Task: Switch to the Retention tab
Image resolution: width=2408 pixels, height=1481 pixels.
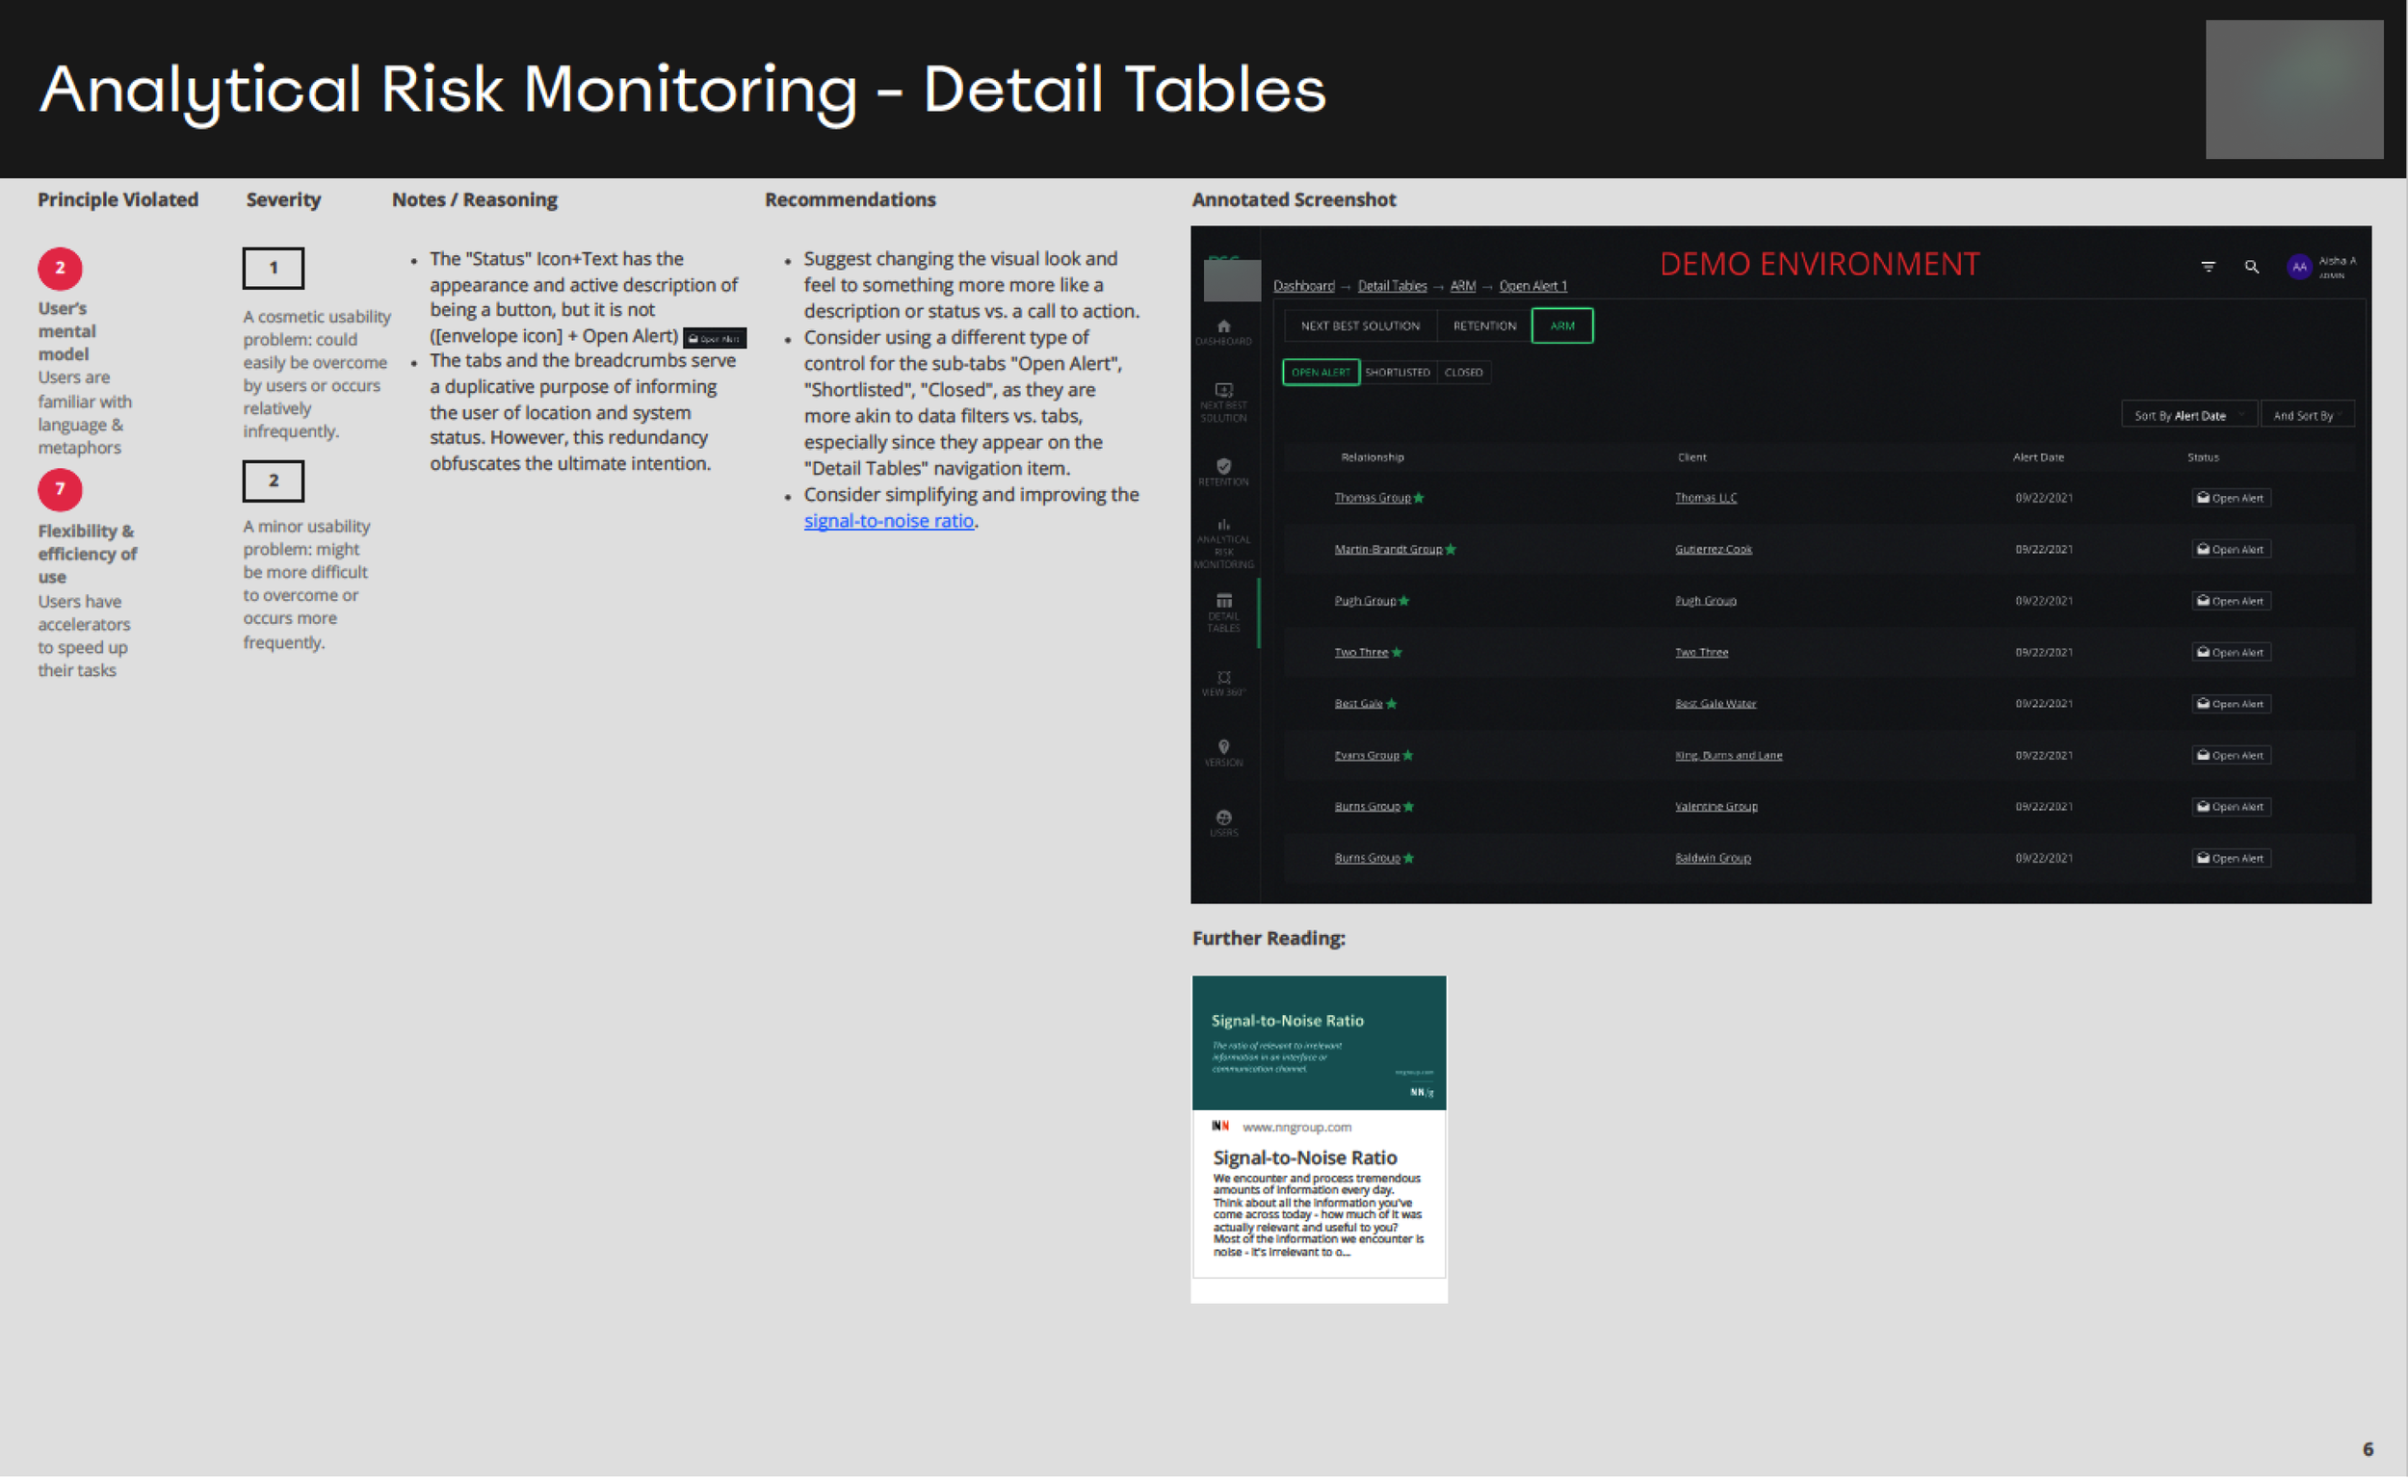Action: (1484, 325)
